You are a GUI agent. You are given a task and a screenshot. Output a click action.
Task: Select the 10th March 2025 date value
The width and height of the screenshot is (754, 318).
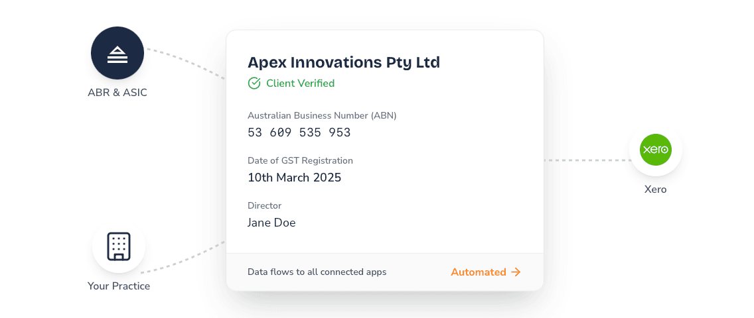tap(294, 178)
